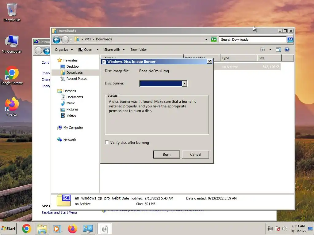This screenshot has width=314, height=235.
Task: Click Disc Image Burner taskbar icon
Action: coord(104,229)
